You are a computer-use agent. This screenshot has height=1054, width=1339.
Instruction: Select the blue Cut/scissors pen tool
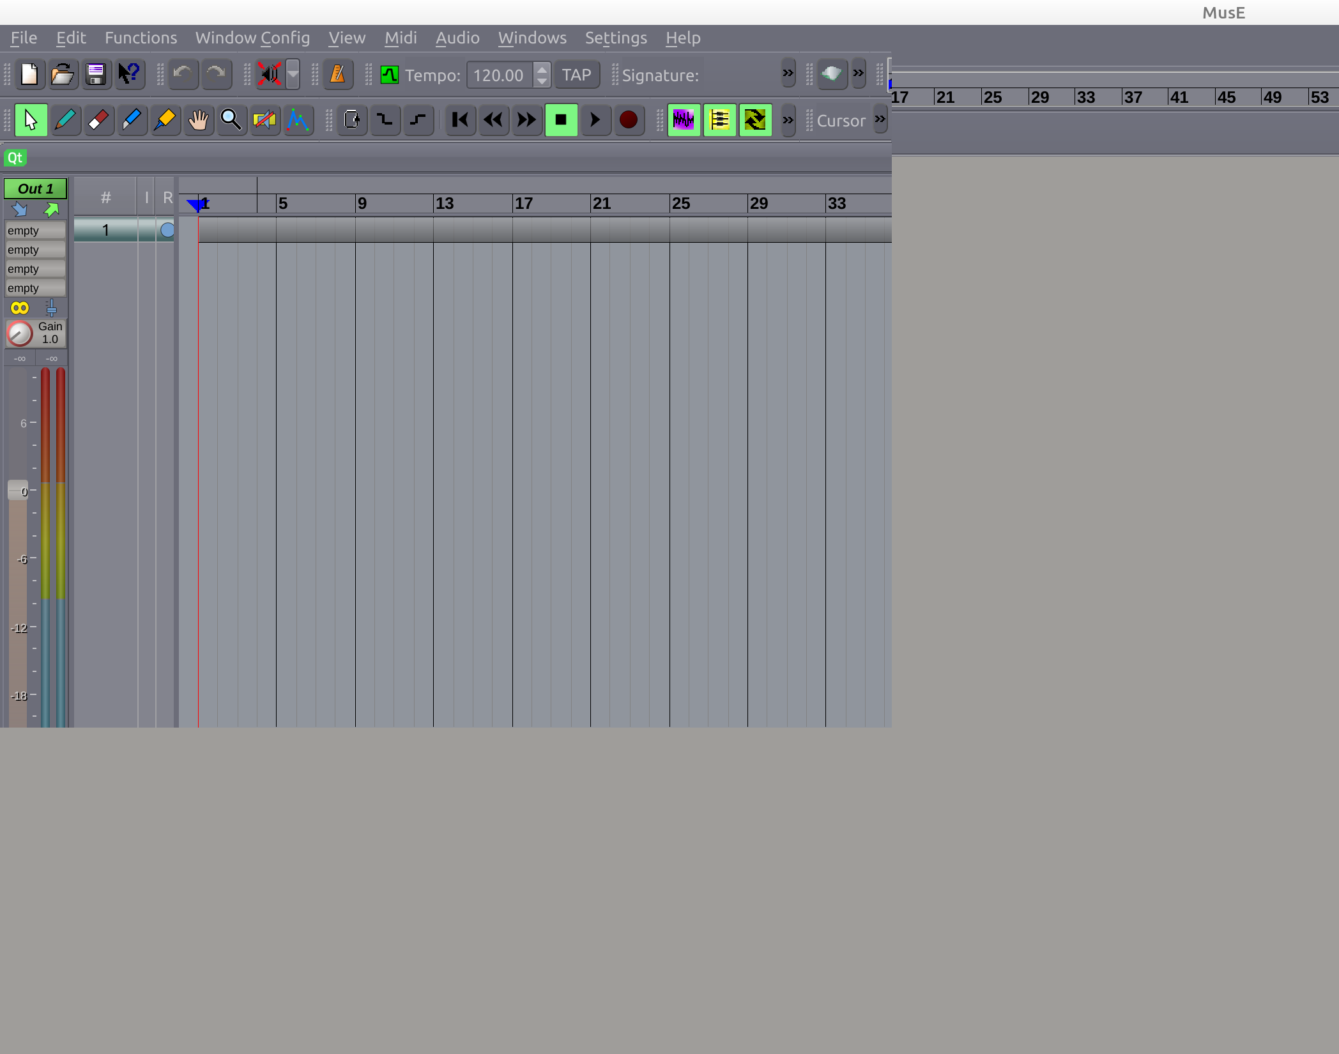131,120
